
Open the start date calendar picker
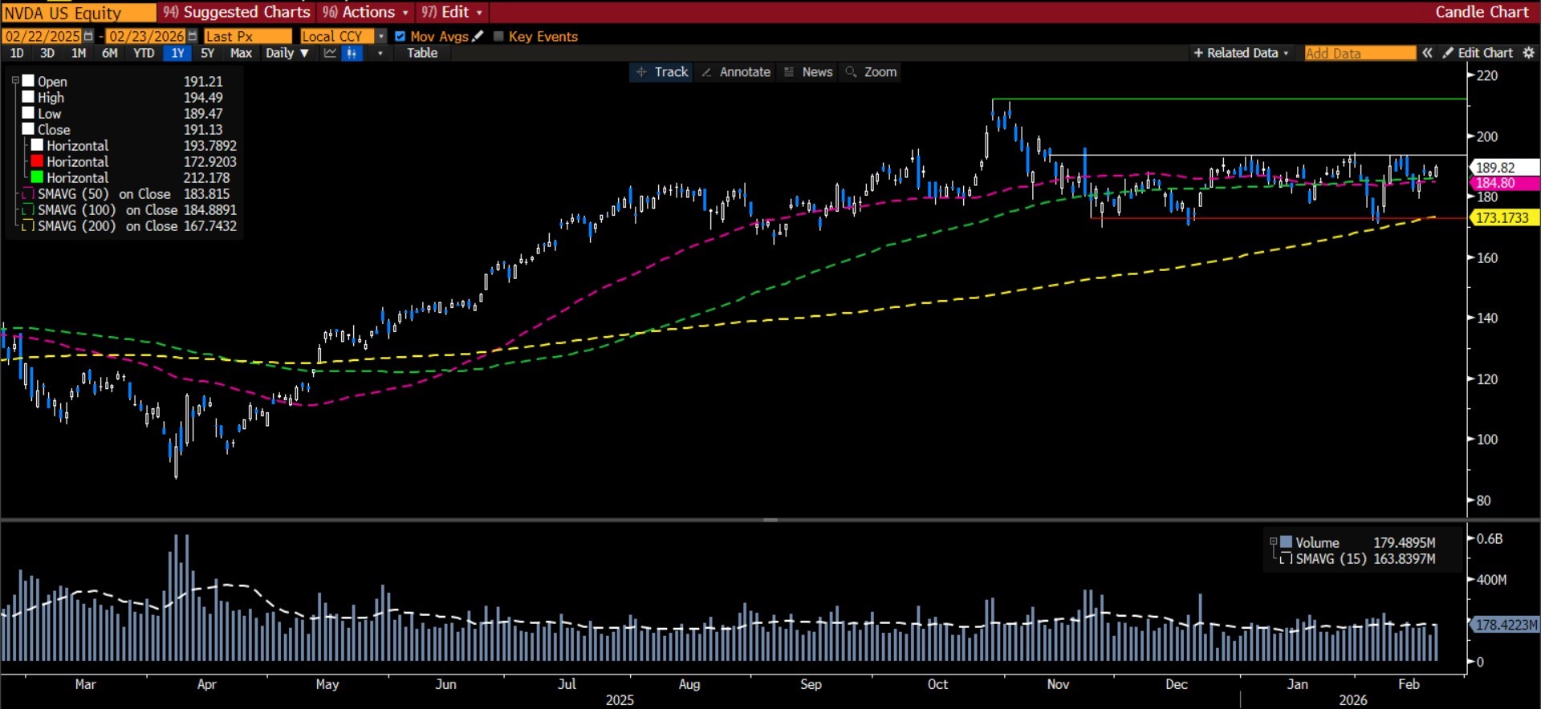[x=89, y=37]
